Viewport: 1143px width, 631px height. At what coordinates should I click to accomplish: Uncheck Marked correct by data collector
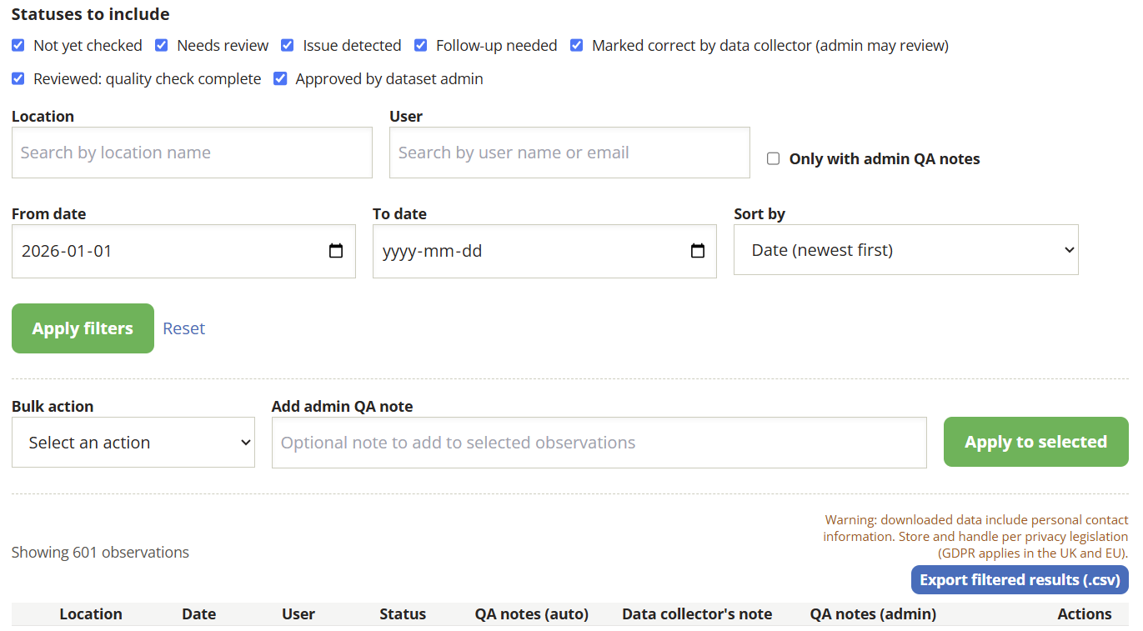(x=577, y=45)
